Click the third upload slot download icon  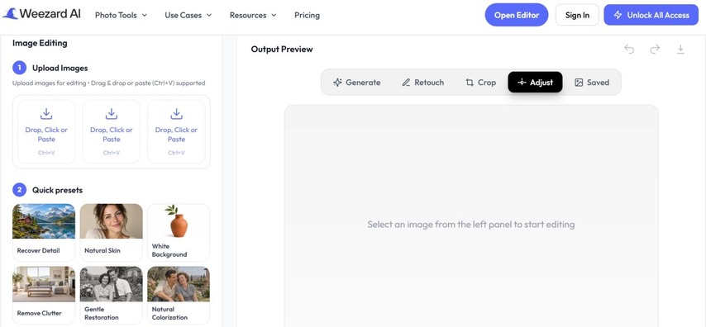176,114
